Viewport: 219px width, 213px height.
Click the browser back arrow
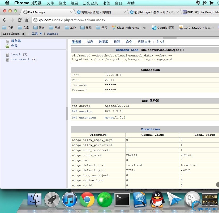(x=5, y=20)
